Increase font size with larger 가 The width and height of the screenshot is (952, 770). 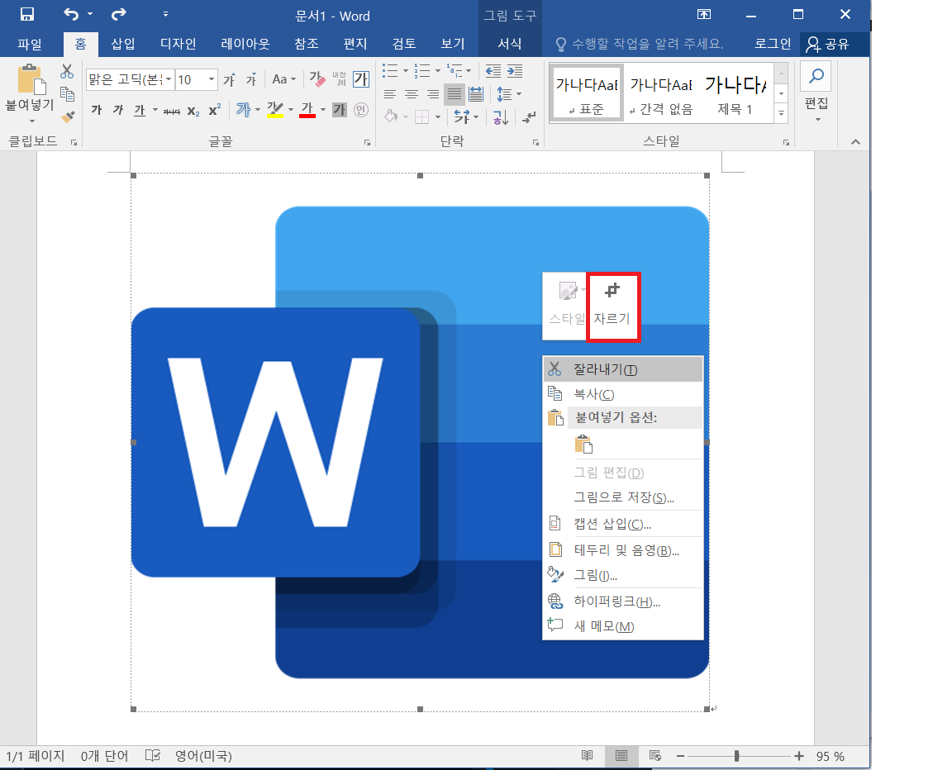tap(229, 79)
